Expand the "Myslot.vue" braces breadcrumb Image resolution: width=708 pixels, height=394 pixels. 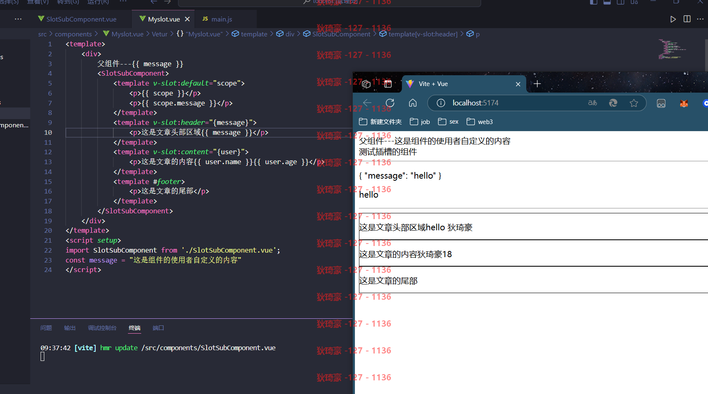(x=200, y=34)
